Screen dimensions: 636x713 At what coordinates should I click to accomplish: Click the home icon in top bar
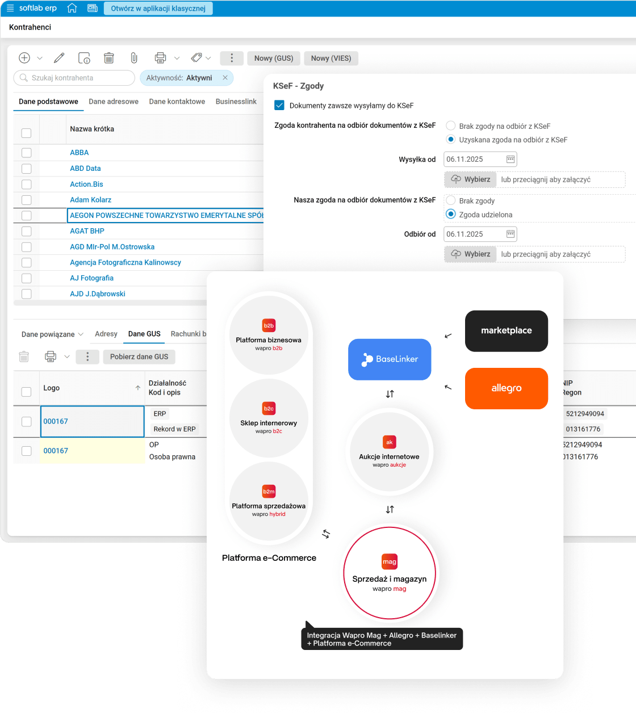point(72,9)
